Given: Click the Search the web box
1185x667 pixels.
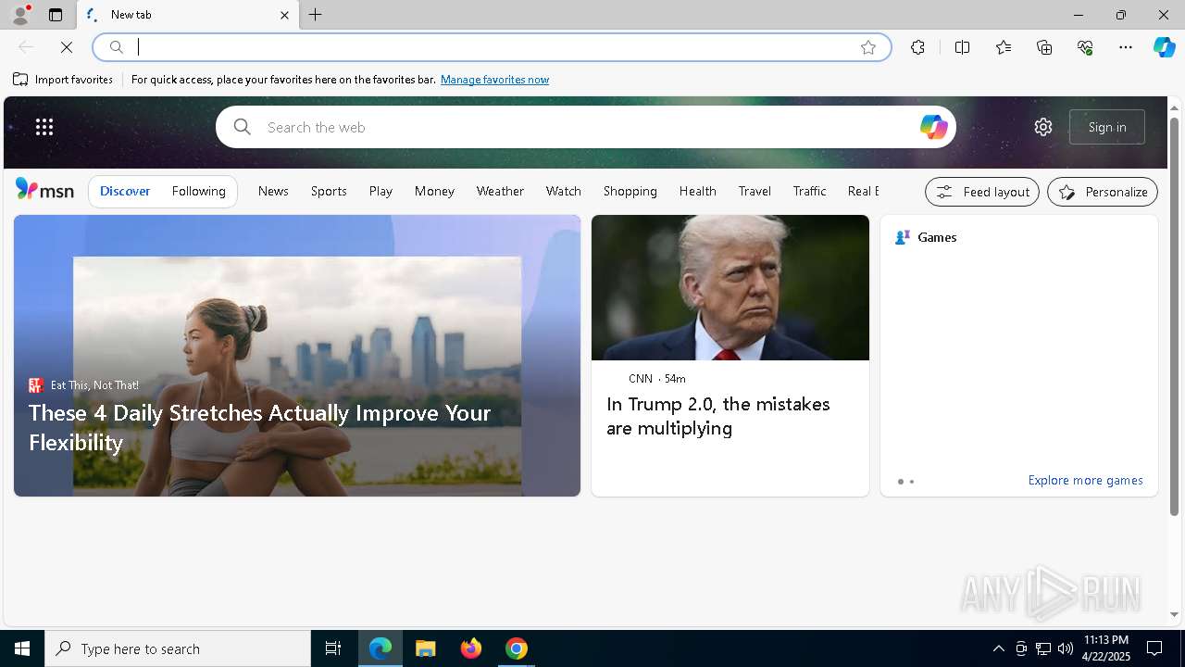Looking at the screenshot, I should tap(586, 127).
